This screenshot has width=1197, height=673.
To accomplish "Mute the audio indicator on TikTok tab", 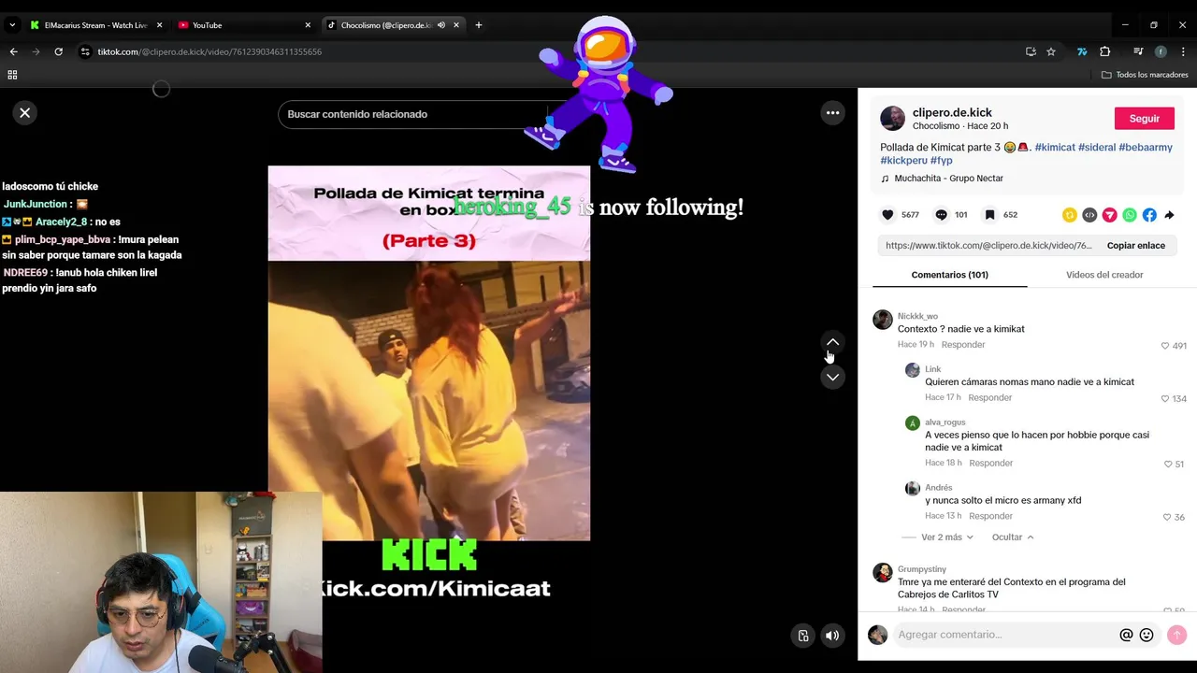I will [x=440, y=25].
